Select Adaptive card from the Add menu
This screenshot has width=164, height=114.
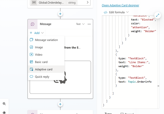tap(46, 69)
